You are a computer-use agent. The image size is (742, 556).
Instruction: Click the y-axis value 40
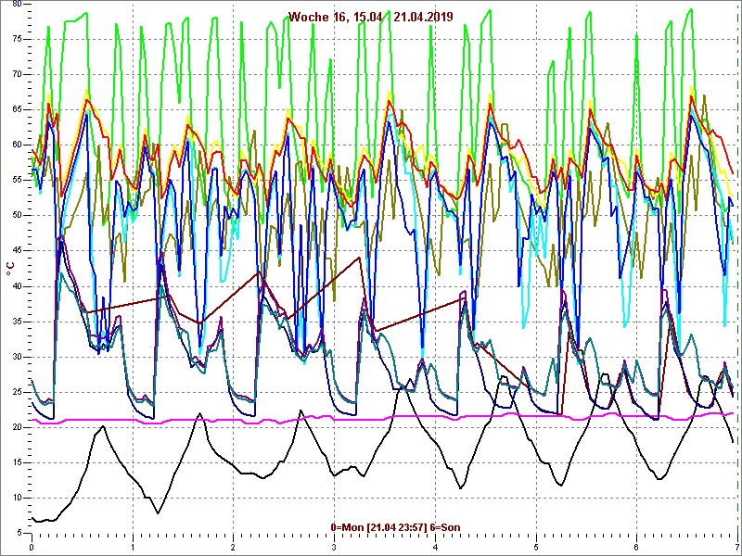[x=18, y=285]
